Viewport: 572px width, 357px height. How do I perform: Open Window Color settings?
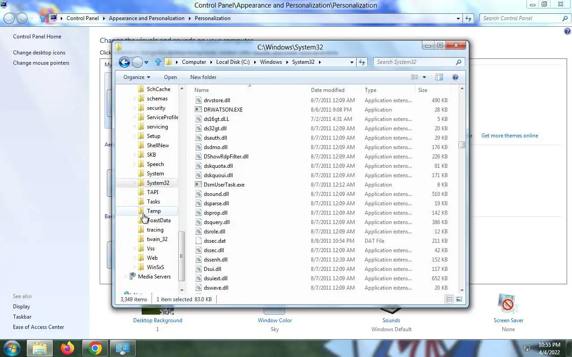point(275,320)
